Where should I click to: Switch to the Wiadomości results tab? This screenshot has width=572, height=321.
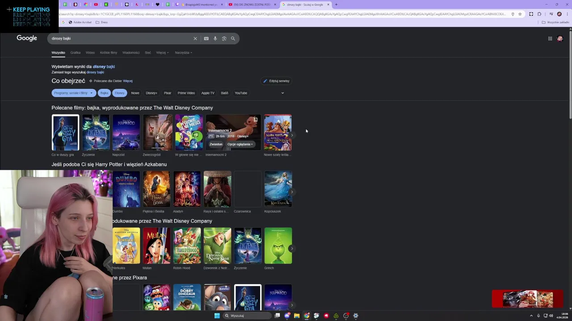pyautogui.click(x=131, y=53)
